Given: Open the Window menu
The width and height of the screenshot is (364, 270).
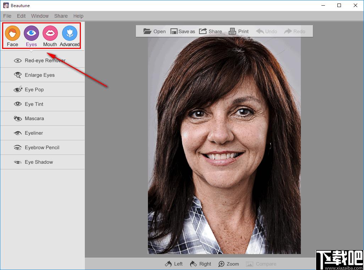Looking at the screenshot, I should [x=40, y=16].
